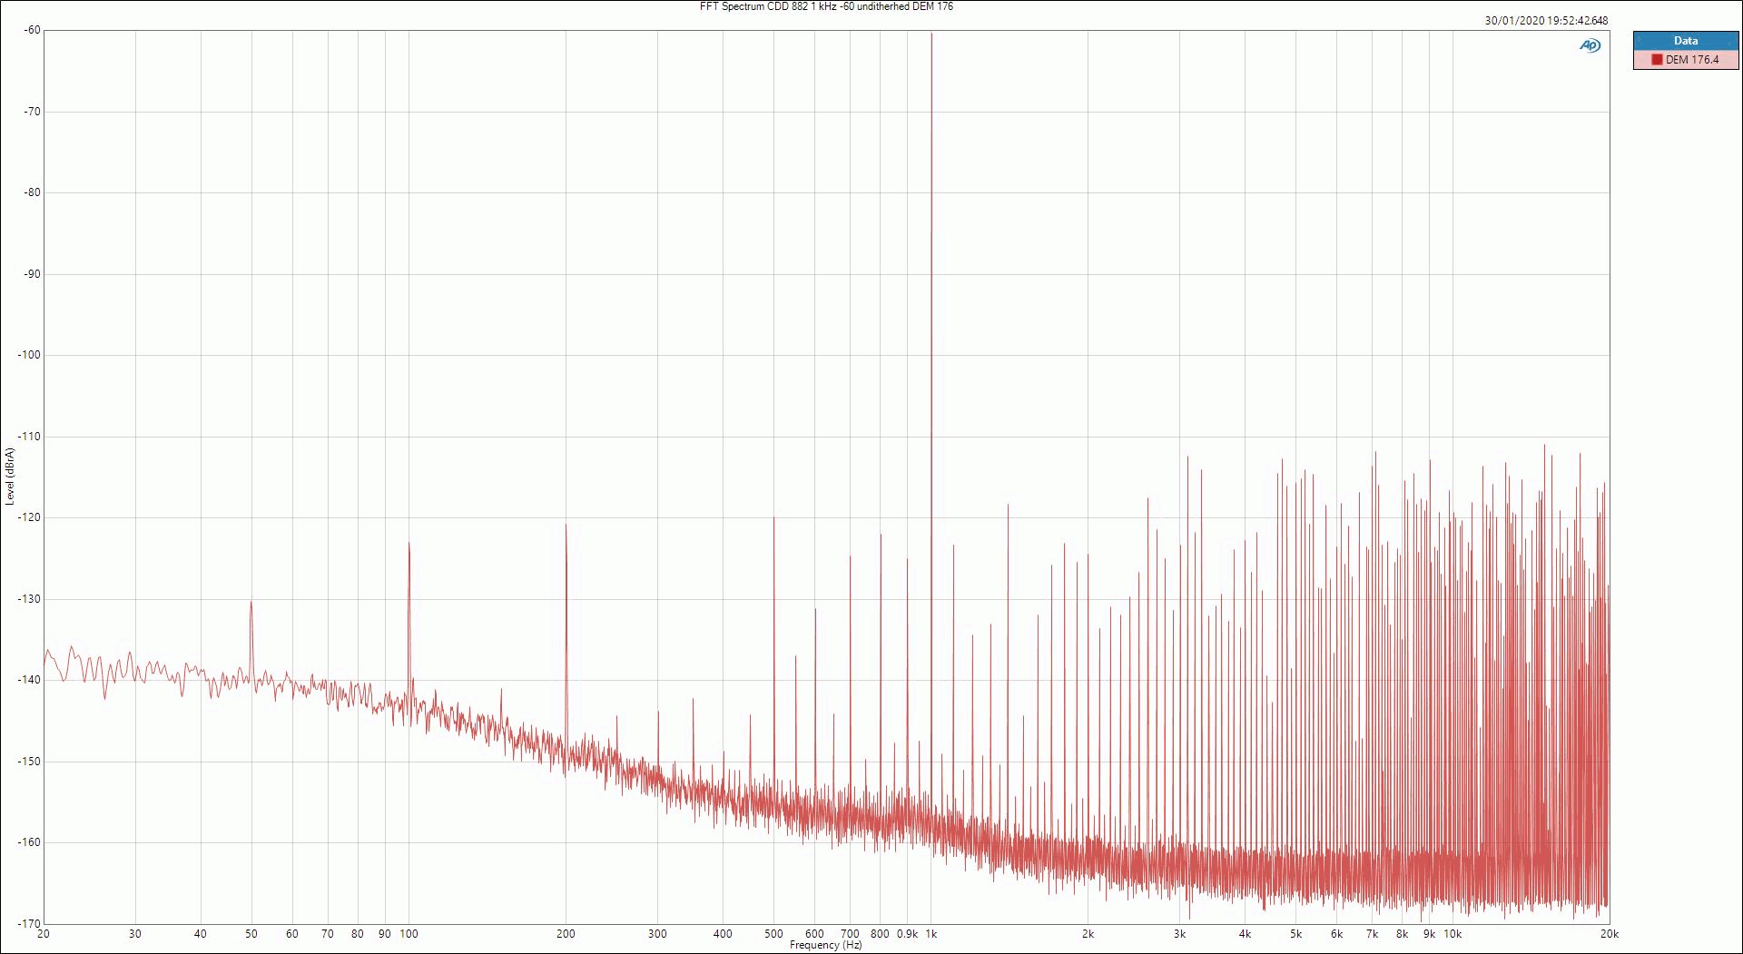Click the 20k frequency axis tick label

point(1610,934)
